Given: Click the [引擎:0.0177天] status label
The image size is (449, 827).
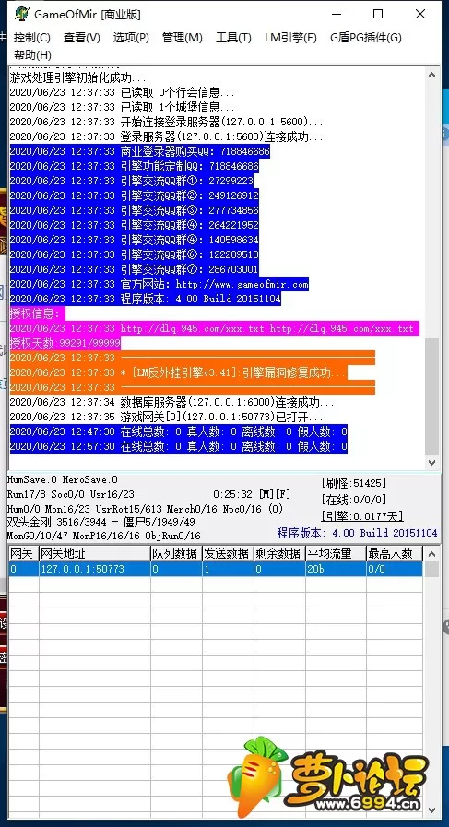Looking at the screenshot, I should 362,515.
